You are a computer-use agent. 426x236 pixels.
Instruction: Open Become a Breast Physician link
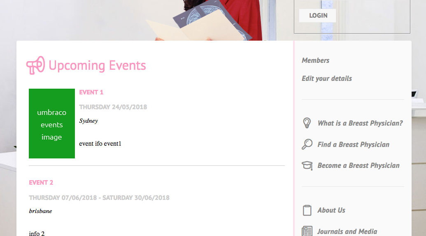[x=358, y=165]
